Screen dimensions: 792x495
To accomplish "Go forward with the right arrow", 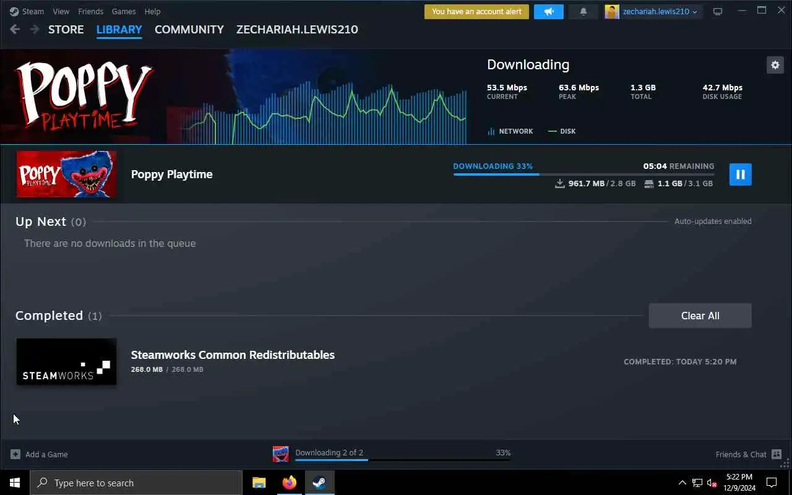I will [35, 30].
